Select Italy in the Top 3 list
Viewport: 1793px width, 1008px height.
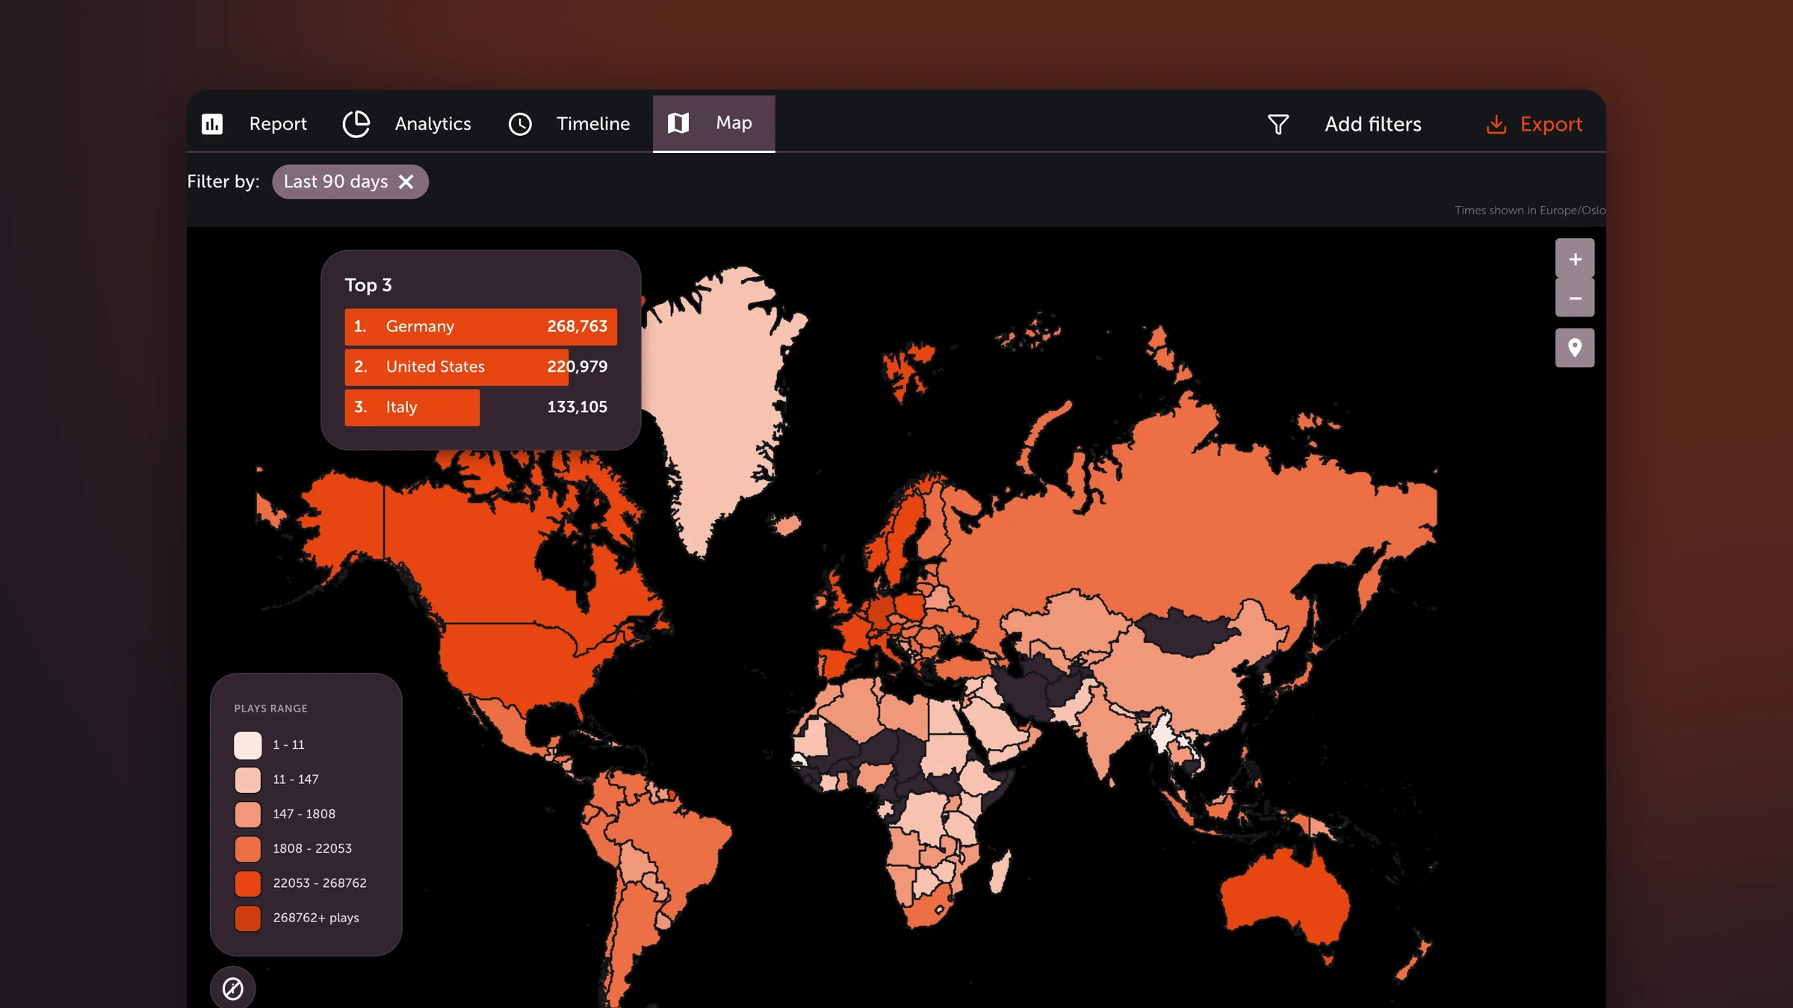480,408
